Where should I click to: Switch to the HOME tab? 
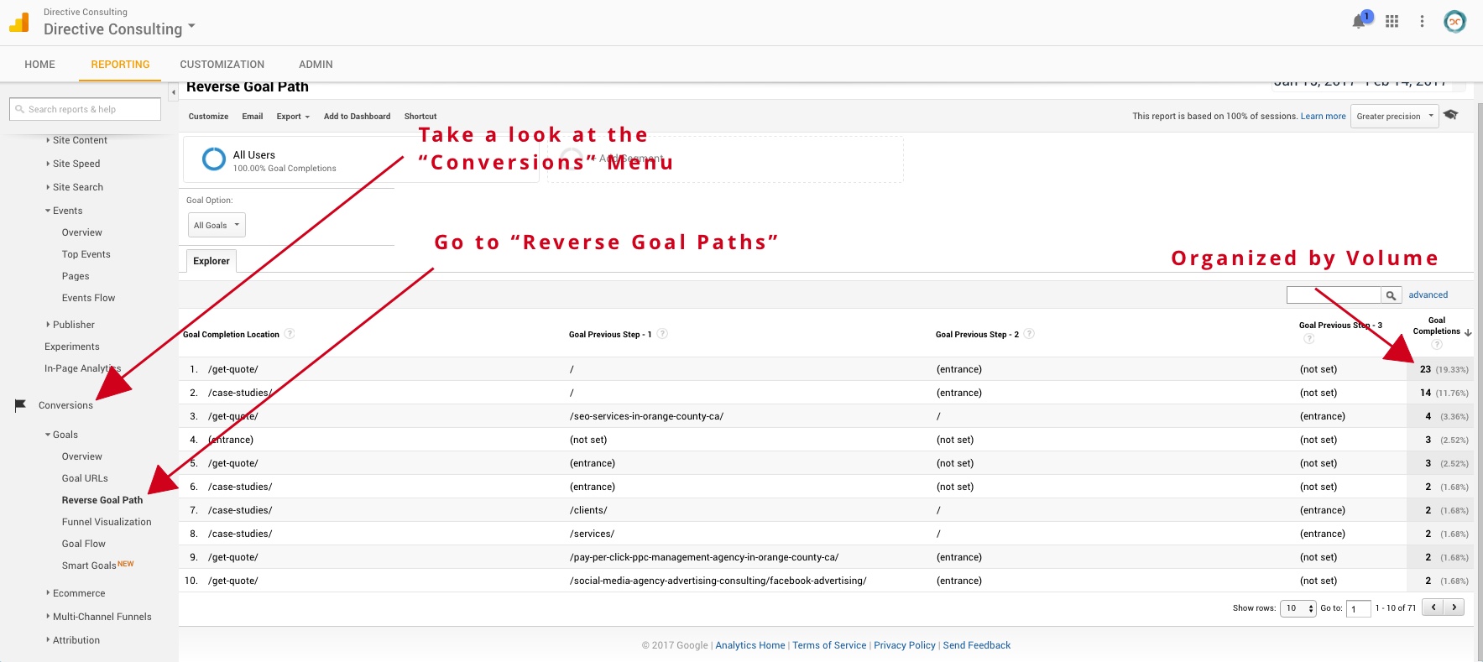(39, 65)
